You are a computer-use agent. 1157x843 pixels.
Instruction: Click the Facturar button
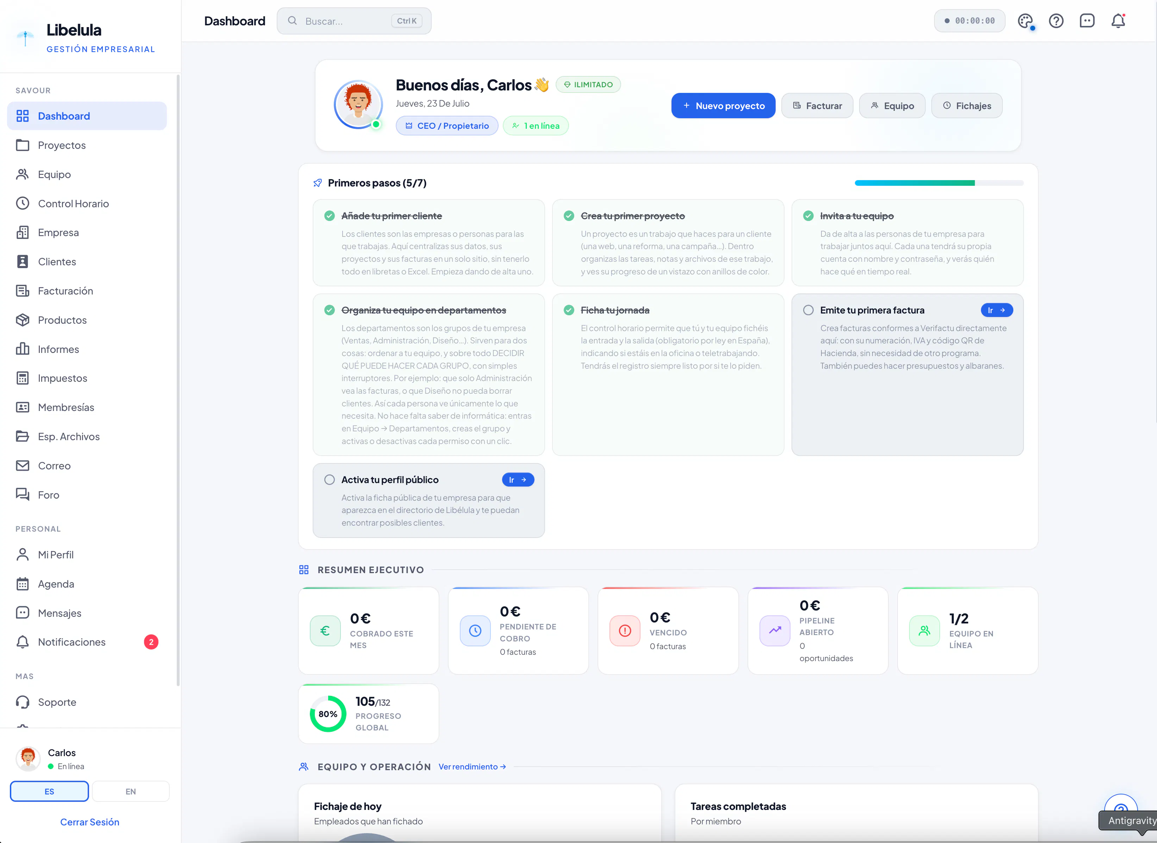point(817,106)
